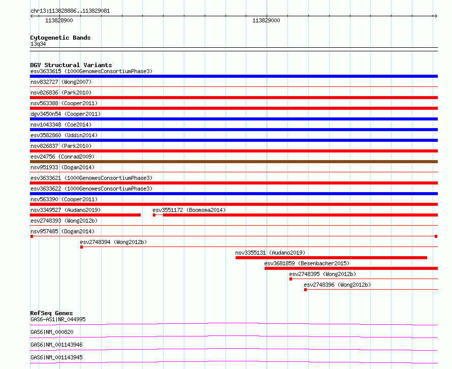Image resolution: width=452 pixels, height=369 pixels.
Task: Open esv2748396 (Wong2012b) label
Action: point(337,285)
